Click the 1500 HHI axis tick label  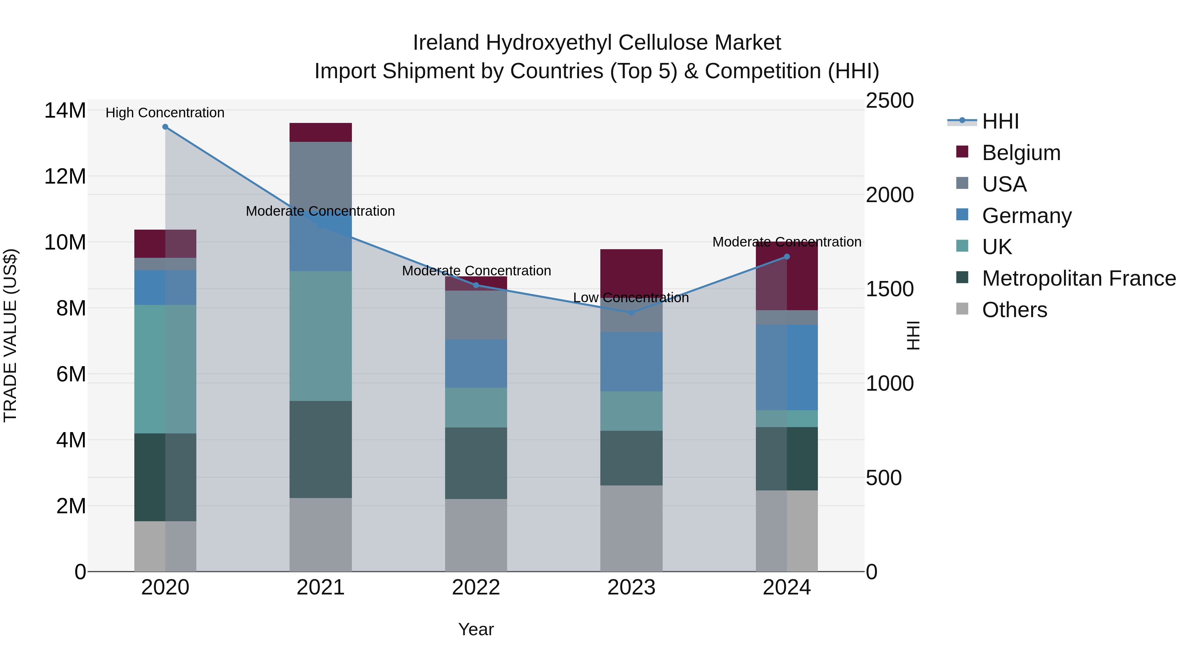coord(890,289)
